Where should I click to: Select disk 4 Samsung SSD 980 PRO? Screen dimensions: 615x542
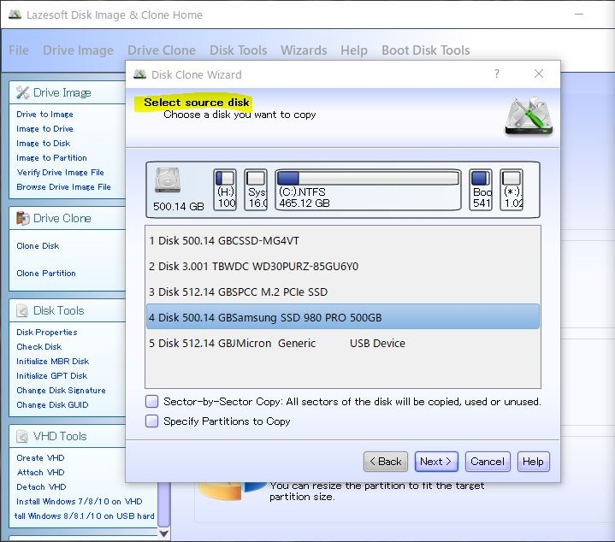coord(343,317)
